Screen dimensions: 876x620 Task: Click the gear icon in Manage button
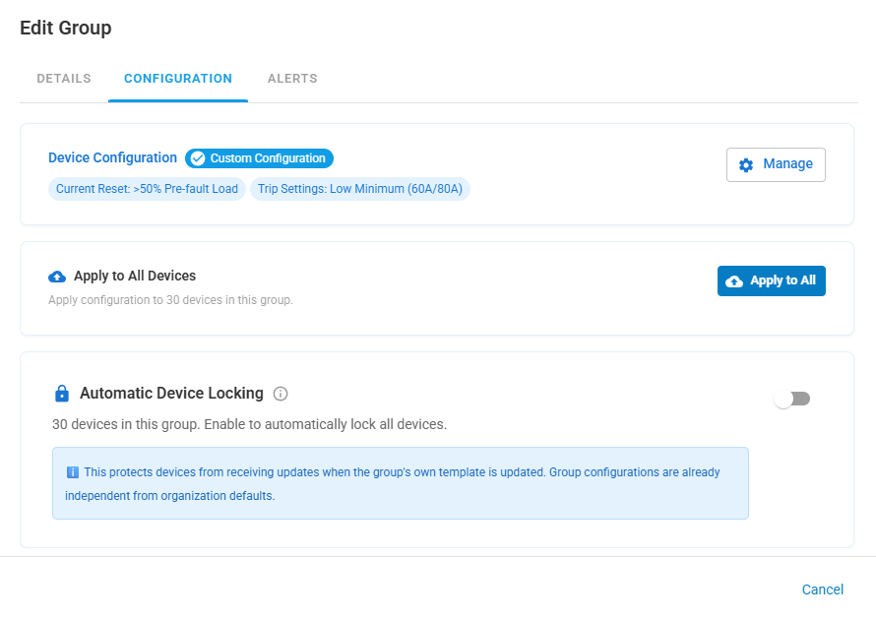point(746,164)
